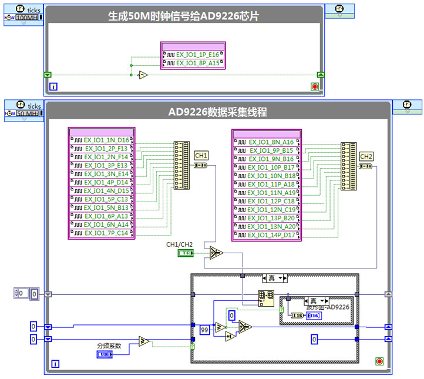Select the greater-or-equal node after constant 99

(x=220, y=327)
